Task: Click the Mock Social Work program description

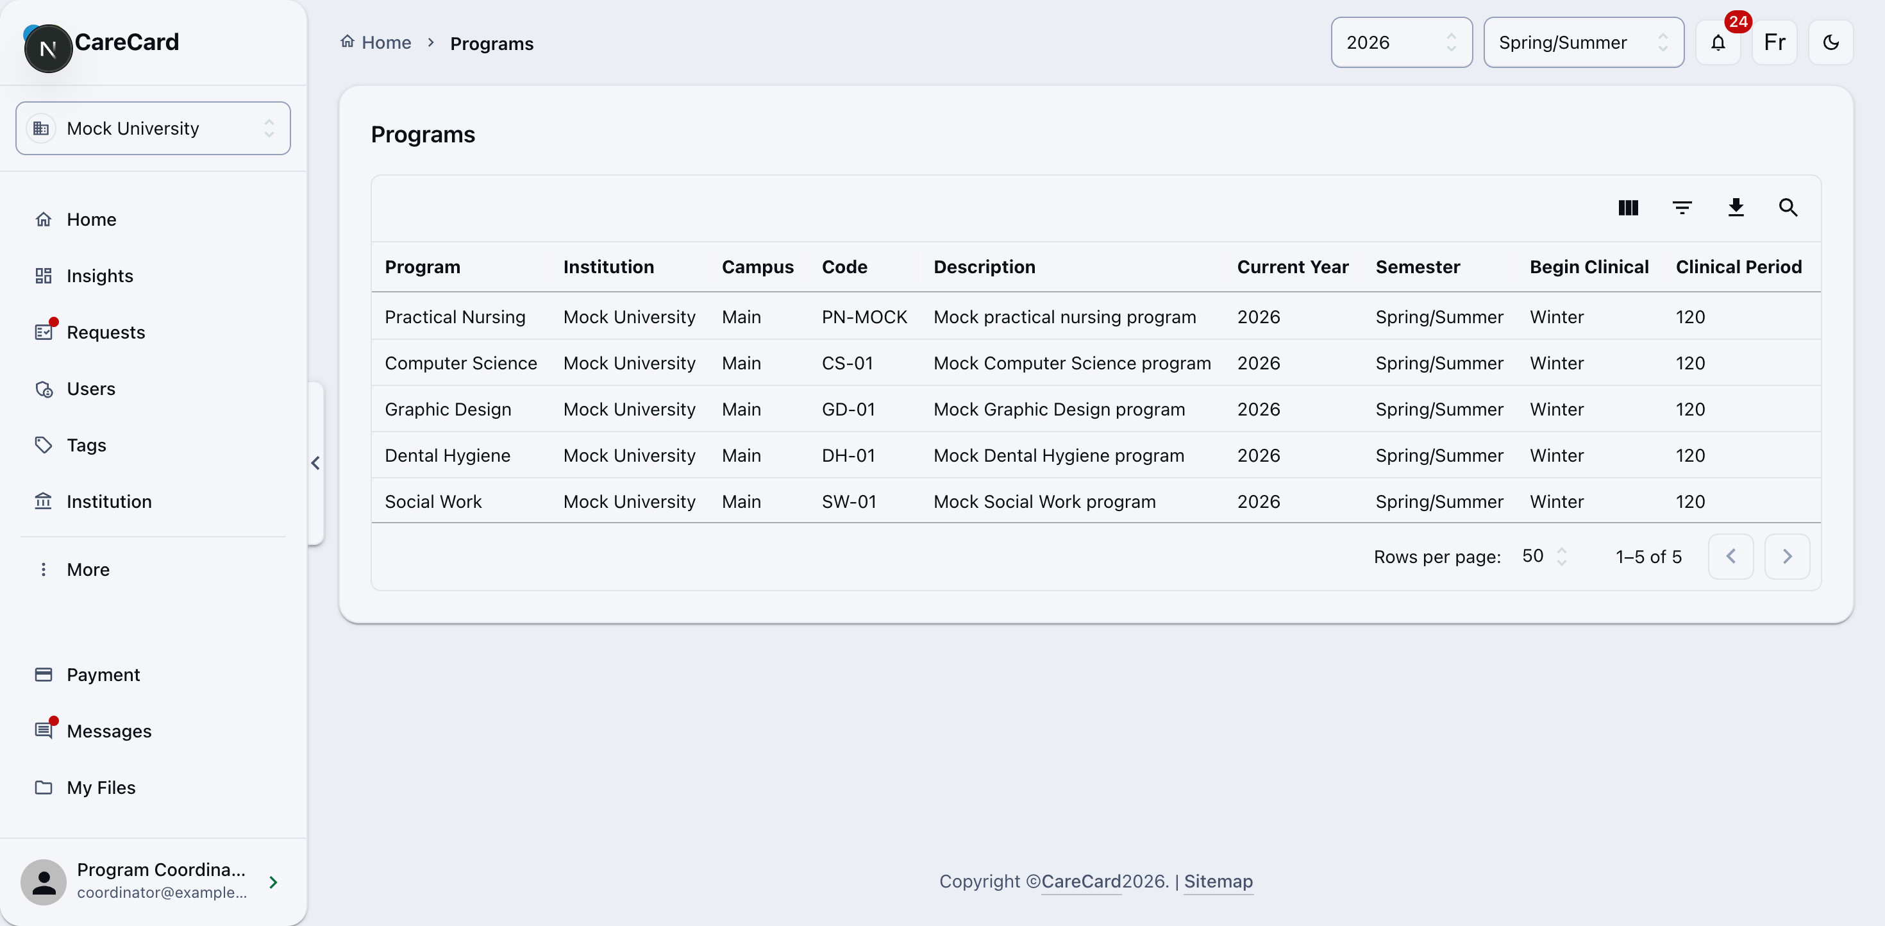Action: coord(1044,501)
